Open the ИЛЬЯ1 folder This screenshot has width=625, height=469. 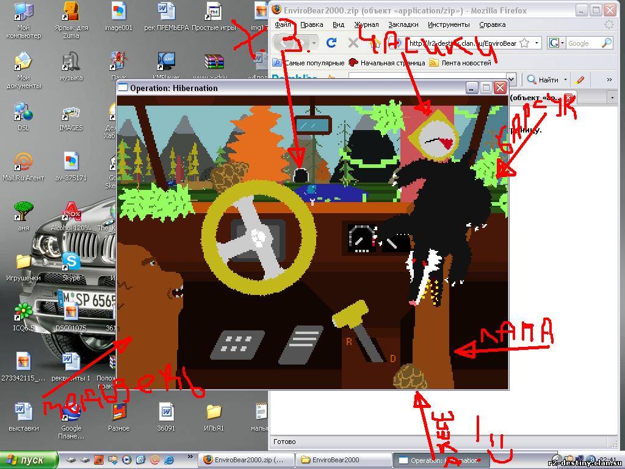click(x=214, y=417)
